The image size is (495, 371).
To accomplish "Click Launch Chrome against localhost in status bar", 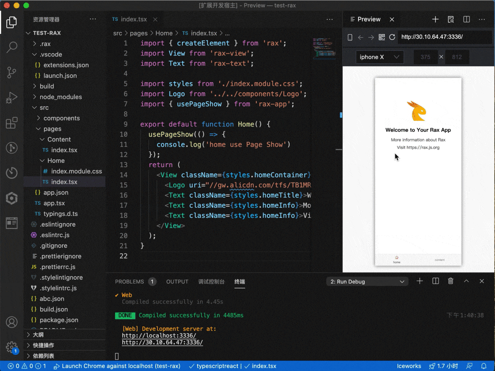I will 117,366.
